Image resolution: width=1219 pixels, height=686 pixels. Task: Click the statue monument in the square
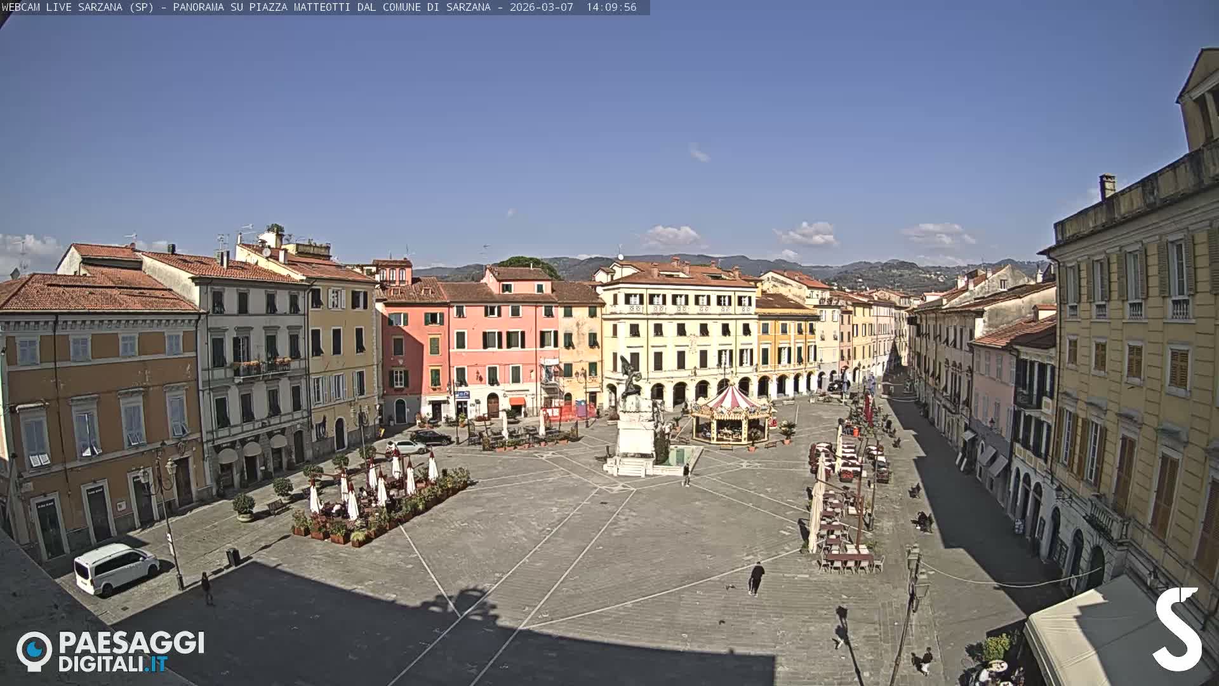(637, 417)
